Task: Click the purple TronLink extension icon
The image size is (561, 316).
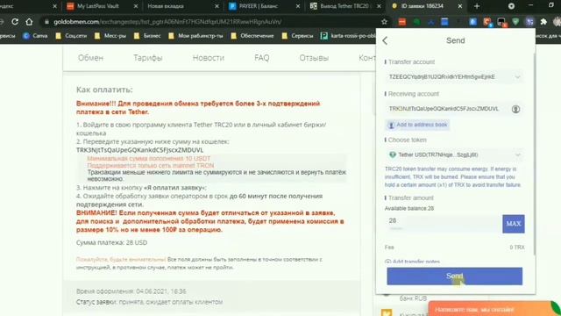Action: pyautogui.click(x=529, y=22)
